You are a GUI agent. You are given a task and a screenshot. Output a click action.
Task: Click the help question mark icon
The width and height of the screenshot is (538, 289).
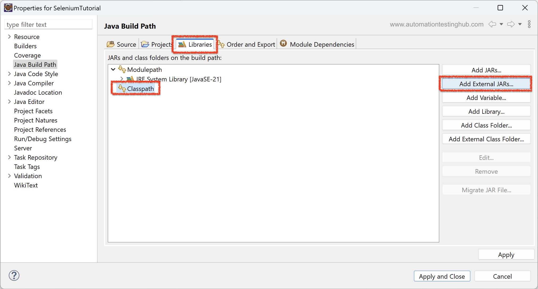[14, 275]
